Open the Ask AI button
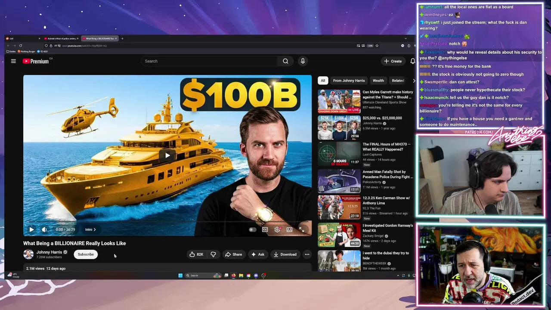The height and width of the screenshot is (310, 551). coord(258,254)
